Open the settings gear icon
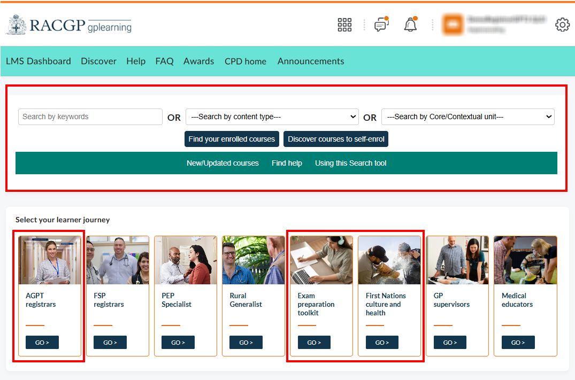 click(562, 25)
